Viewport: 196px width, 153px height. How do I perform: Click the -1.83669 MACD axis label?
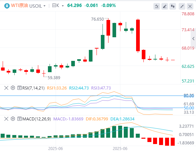[x=186, y=143]
